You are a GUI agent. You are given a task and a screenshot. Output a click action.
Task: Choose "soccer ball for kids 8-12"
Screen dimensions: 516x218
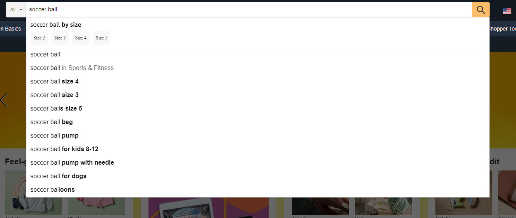(258, 149)
